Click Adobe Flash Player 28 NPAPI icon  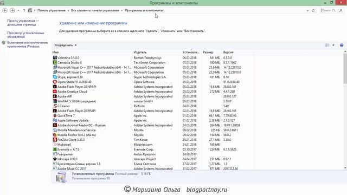(x=55, y=87)
